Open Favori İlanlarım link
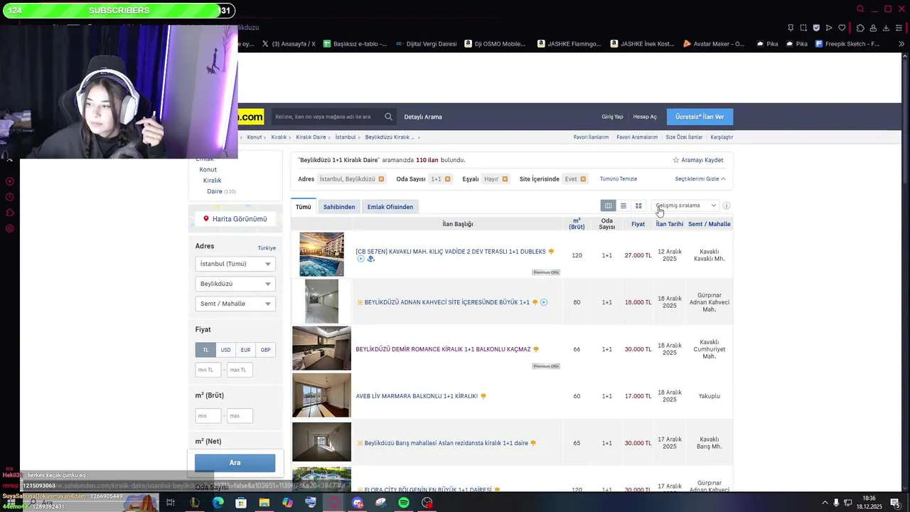Screen dimensions: 910x512 point(591,137)
